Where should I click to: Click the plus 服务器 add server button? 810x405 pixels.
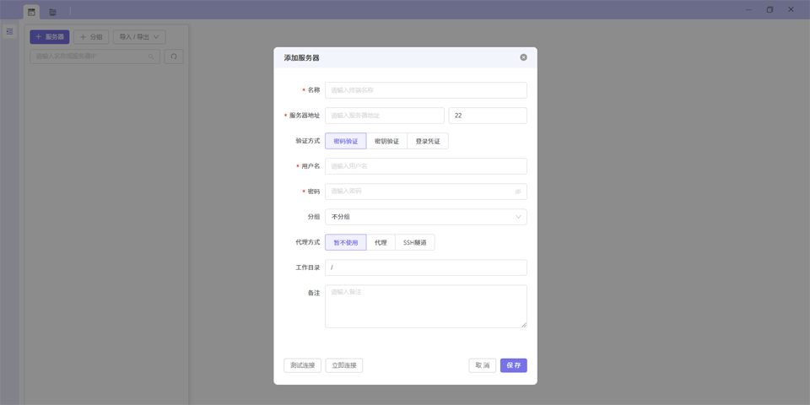point(50,37)
